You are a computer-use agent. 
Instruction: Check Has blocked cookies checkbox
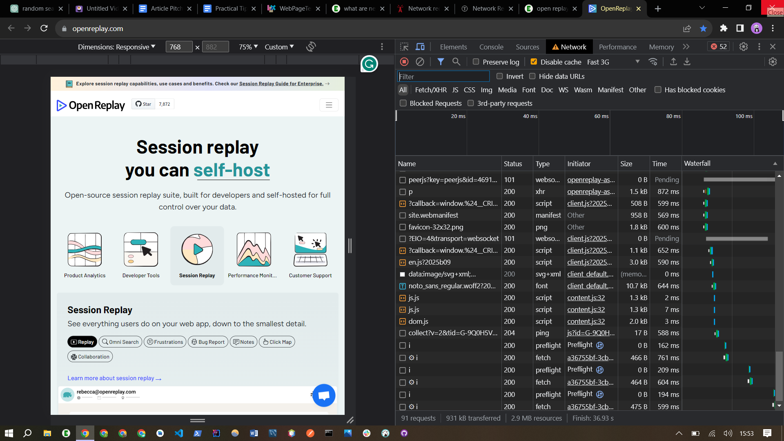(657, 89)
